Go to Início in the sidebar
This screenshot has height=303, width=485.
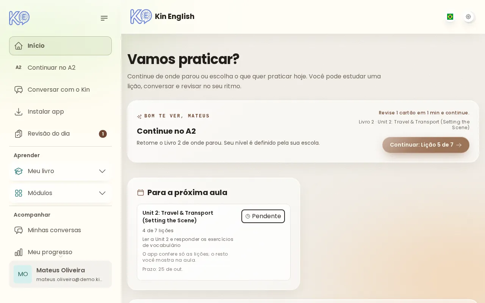(60, 46)
